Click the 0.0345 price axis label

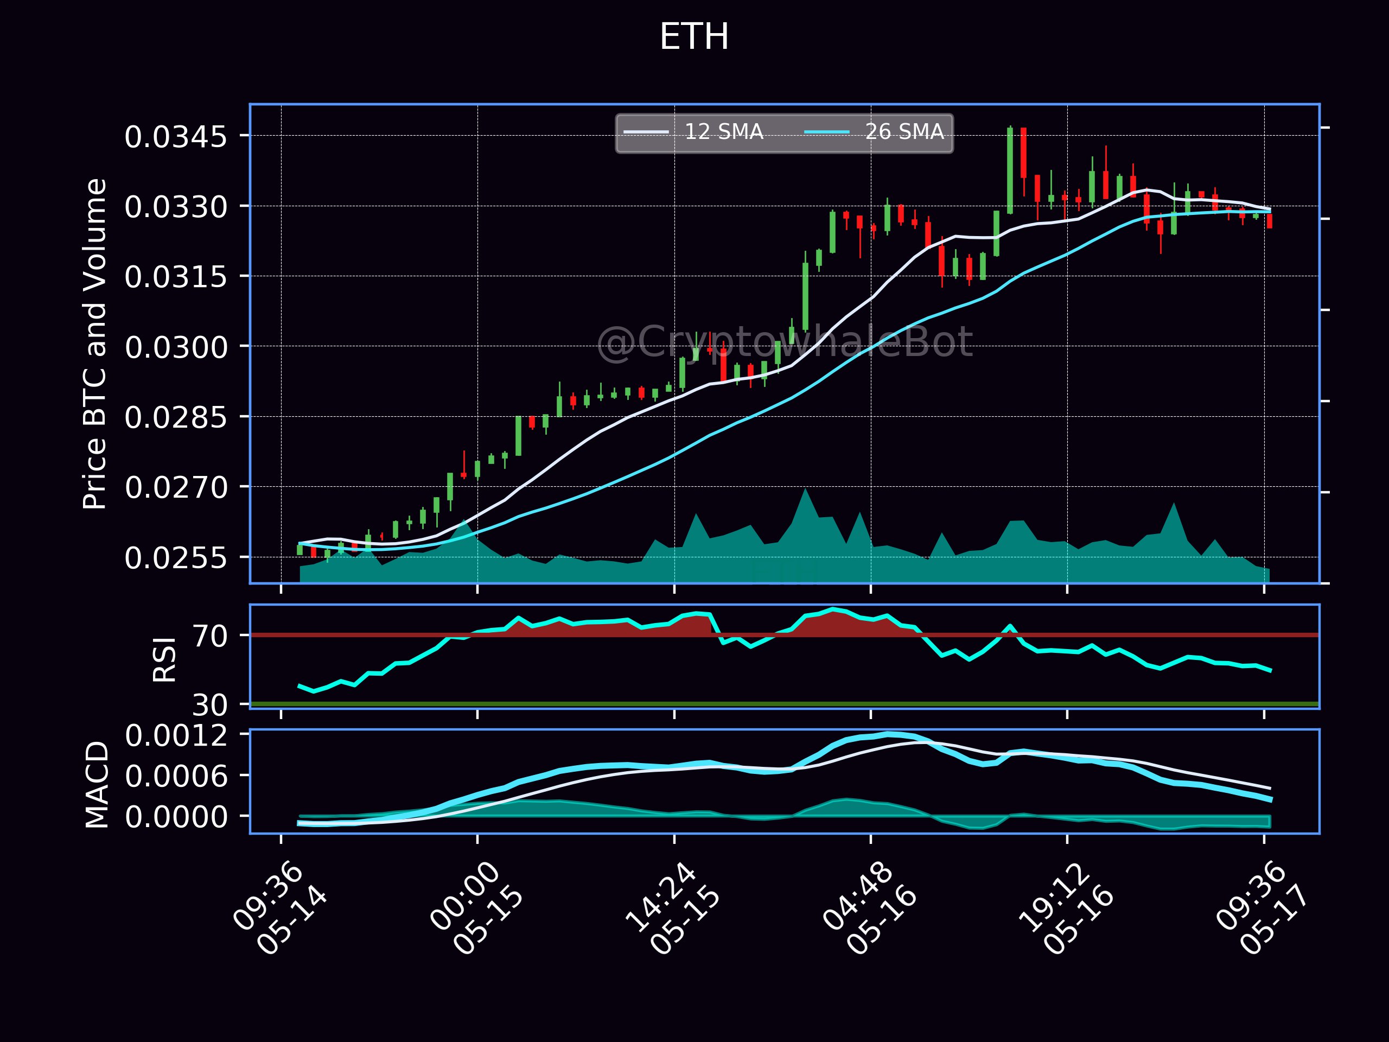(176, 137)
